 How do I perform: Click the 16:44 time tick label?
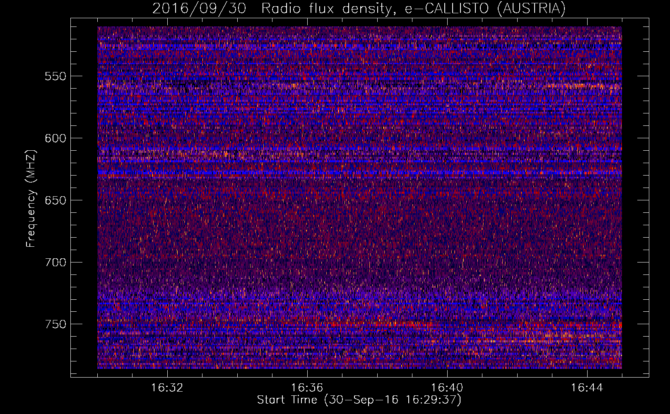(587, 388)
